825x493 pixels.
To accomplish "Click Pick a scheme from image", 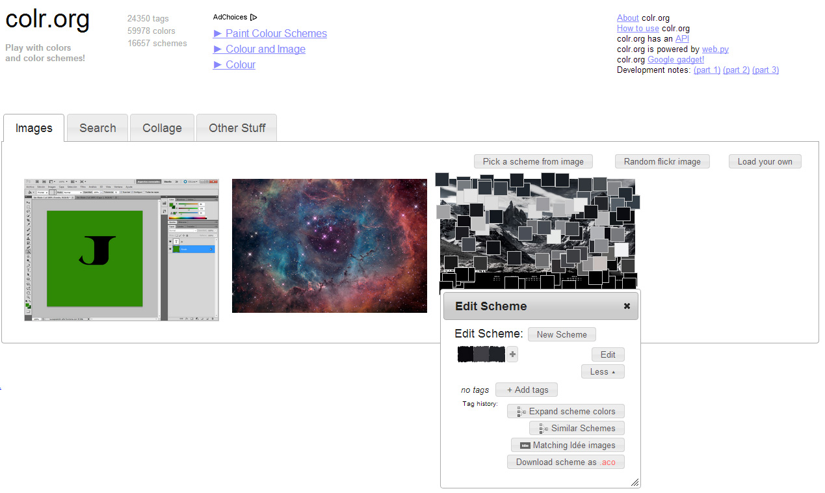I will [533, 161].
